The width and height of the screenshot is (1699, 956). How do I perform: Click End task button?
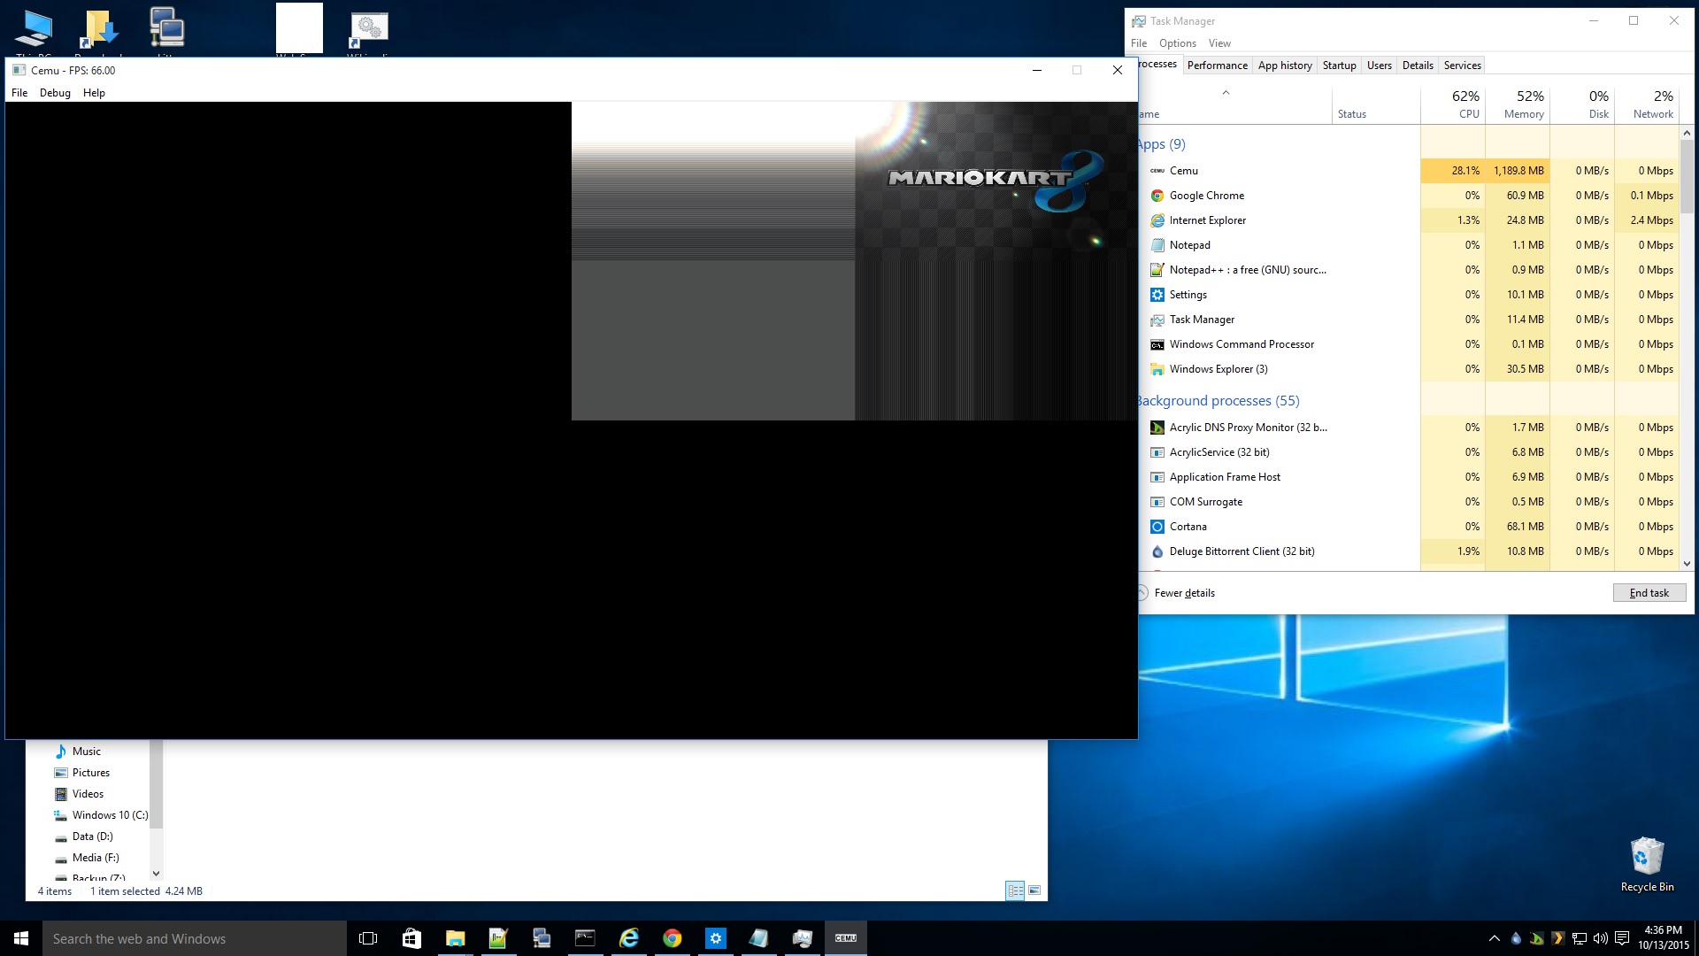[1649, 593]
